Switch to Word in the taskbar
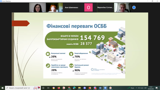Image resolution: width=160 pixels, height=90 pixels. click(x=100, y=88)
